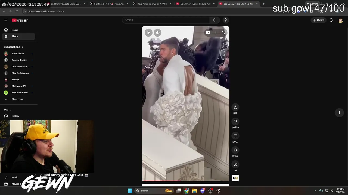
Task: Click the YouTube Premium logo
Action: point(20,20)
